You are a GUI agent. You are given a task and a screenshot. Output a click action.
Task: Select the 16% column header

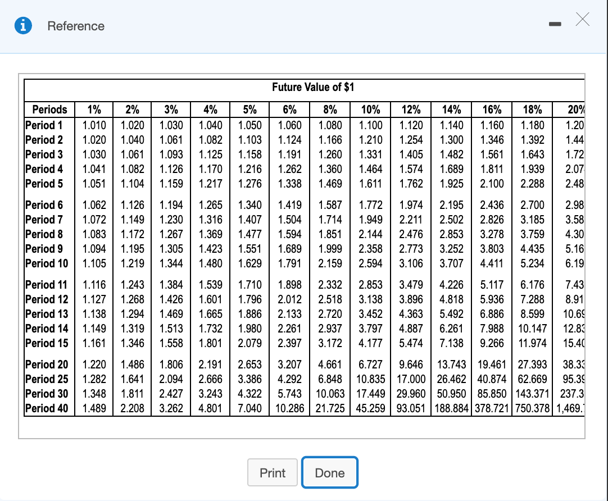click(x=492, y=110)
